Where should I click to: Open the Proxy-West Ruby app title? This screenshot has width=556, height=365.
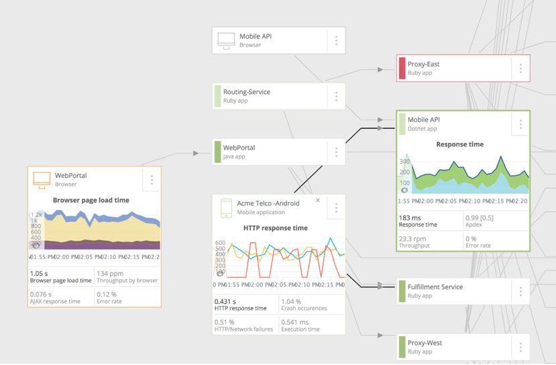click(425, 343)
